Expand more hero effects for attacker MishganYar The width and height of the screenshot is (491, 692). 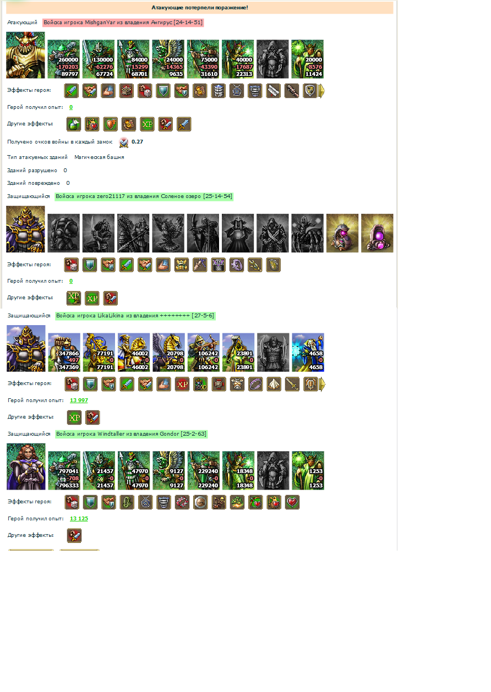point(322,91)
